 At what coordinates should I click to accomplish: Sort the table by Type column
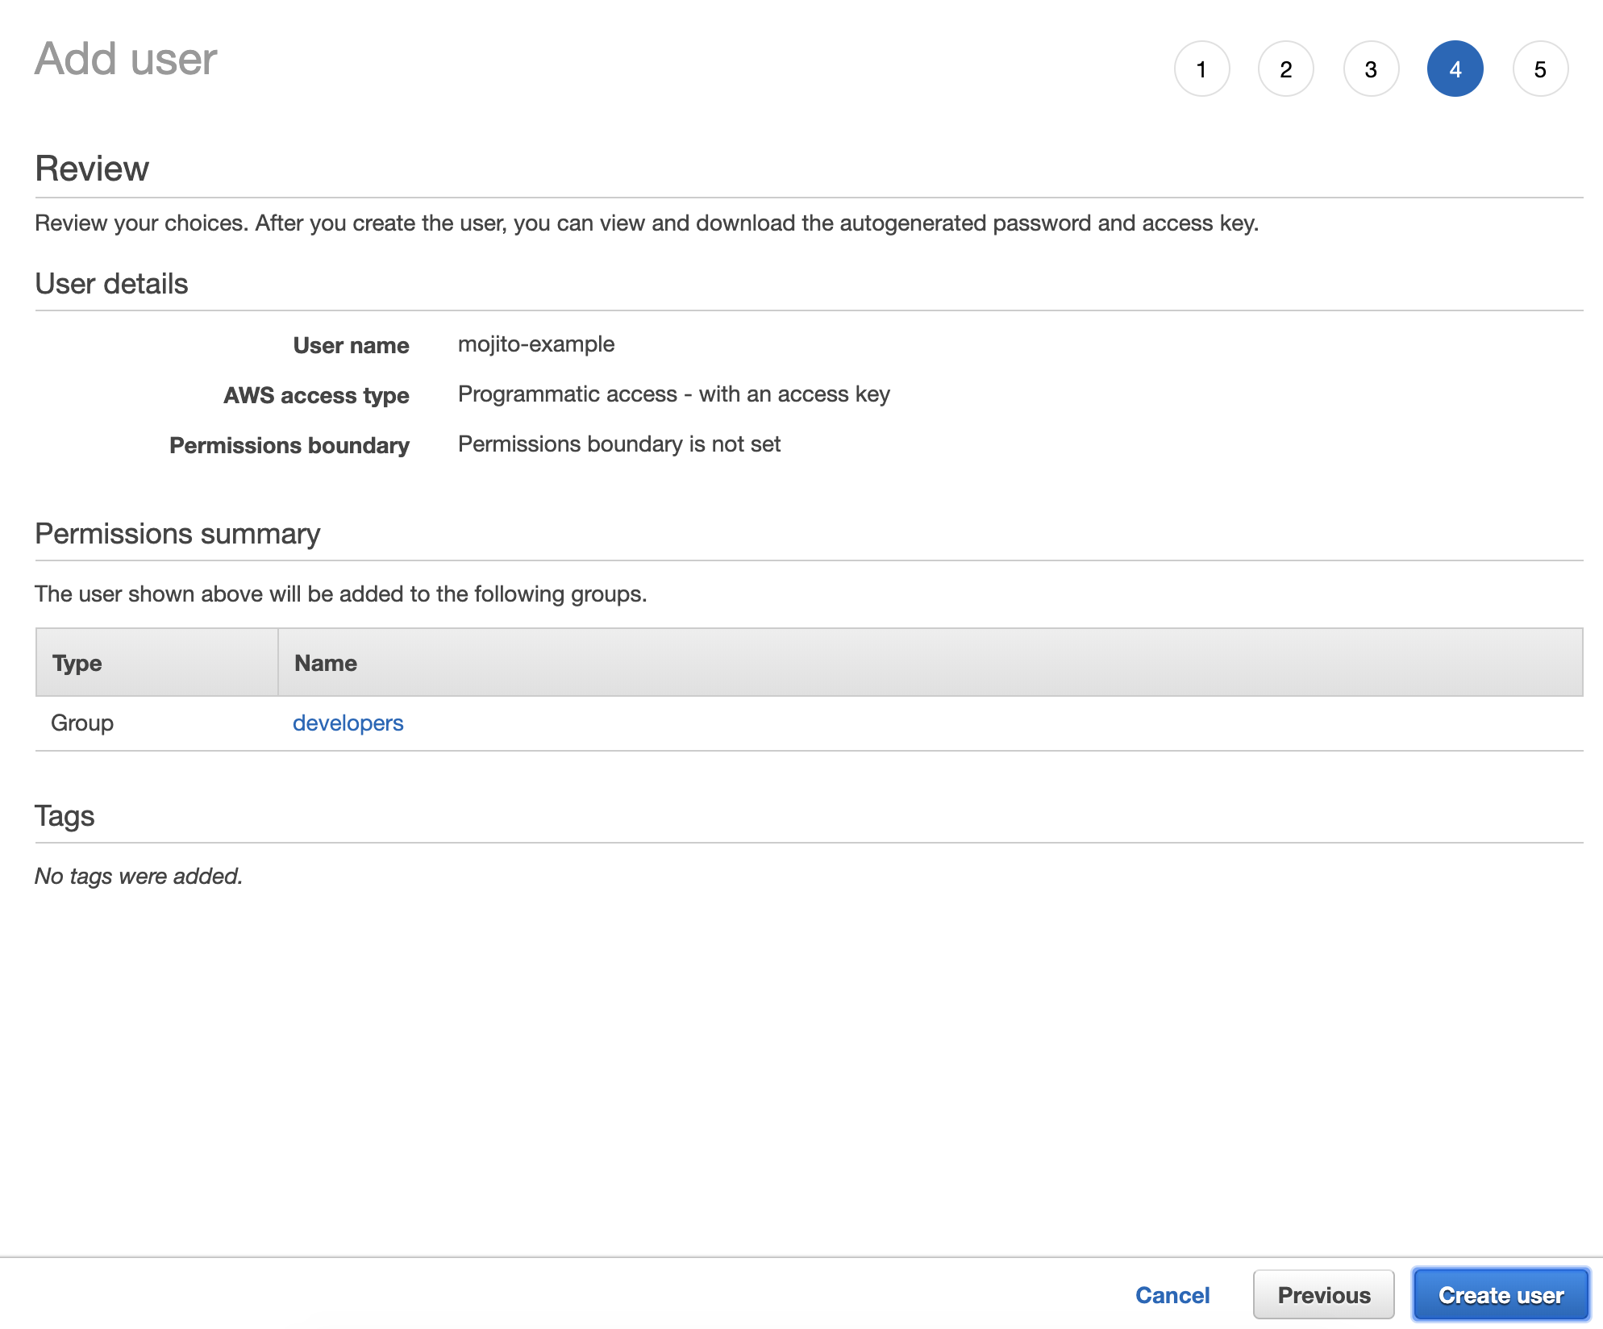tap(77, 662)
